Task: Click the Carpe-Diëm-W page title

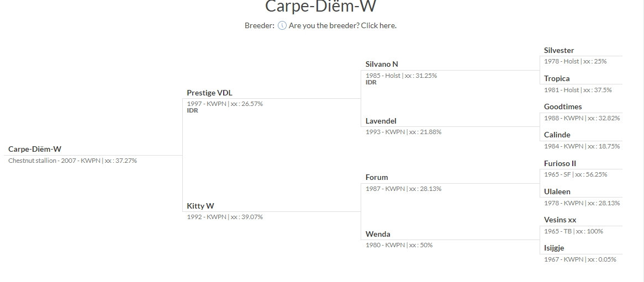Action: [x=321, y=7]
